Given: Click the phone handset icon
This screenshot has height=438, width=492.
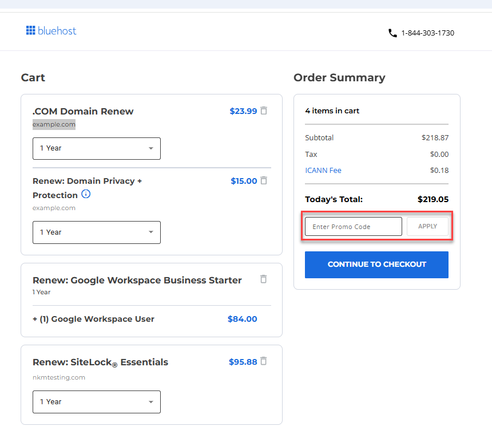Looking at the screenshot, I should [x=392, y=33].
